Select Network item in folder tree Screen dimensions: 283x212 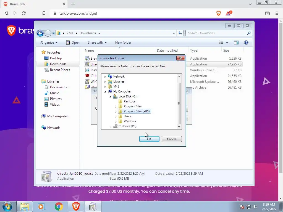coord(119,76)
